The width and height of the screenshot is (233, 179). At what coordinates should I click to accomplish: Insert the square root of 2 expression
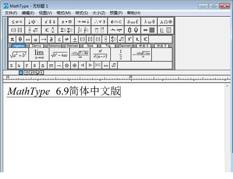[x=113, y=65]
